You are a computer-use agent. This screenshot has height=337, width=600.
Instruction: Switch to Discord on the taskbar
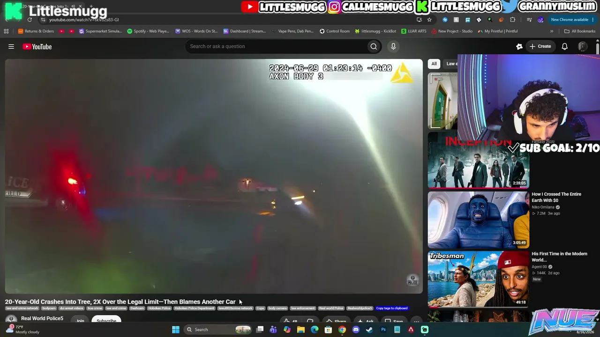[356, 330]
